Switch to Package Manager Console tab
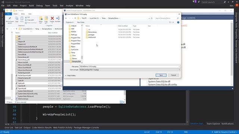 [86, 128]
